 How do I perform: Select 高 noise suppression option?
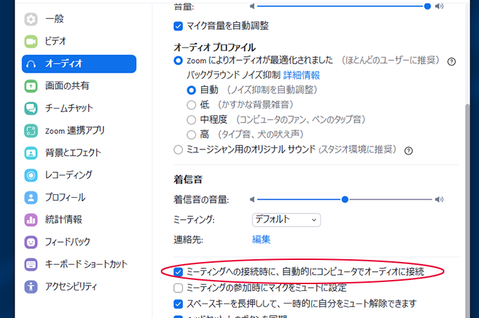191,135
